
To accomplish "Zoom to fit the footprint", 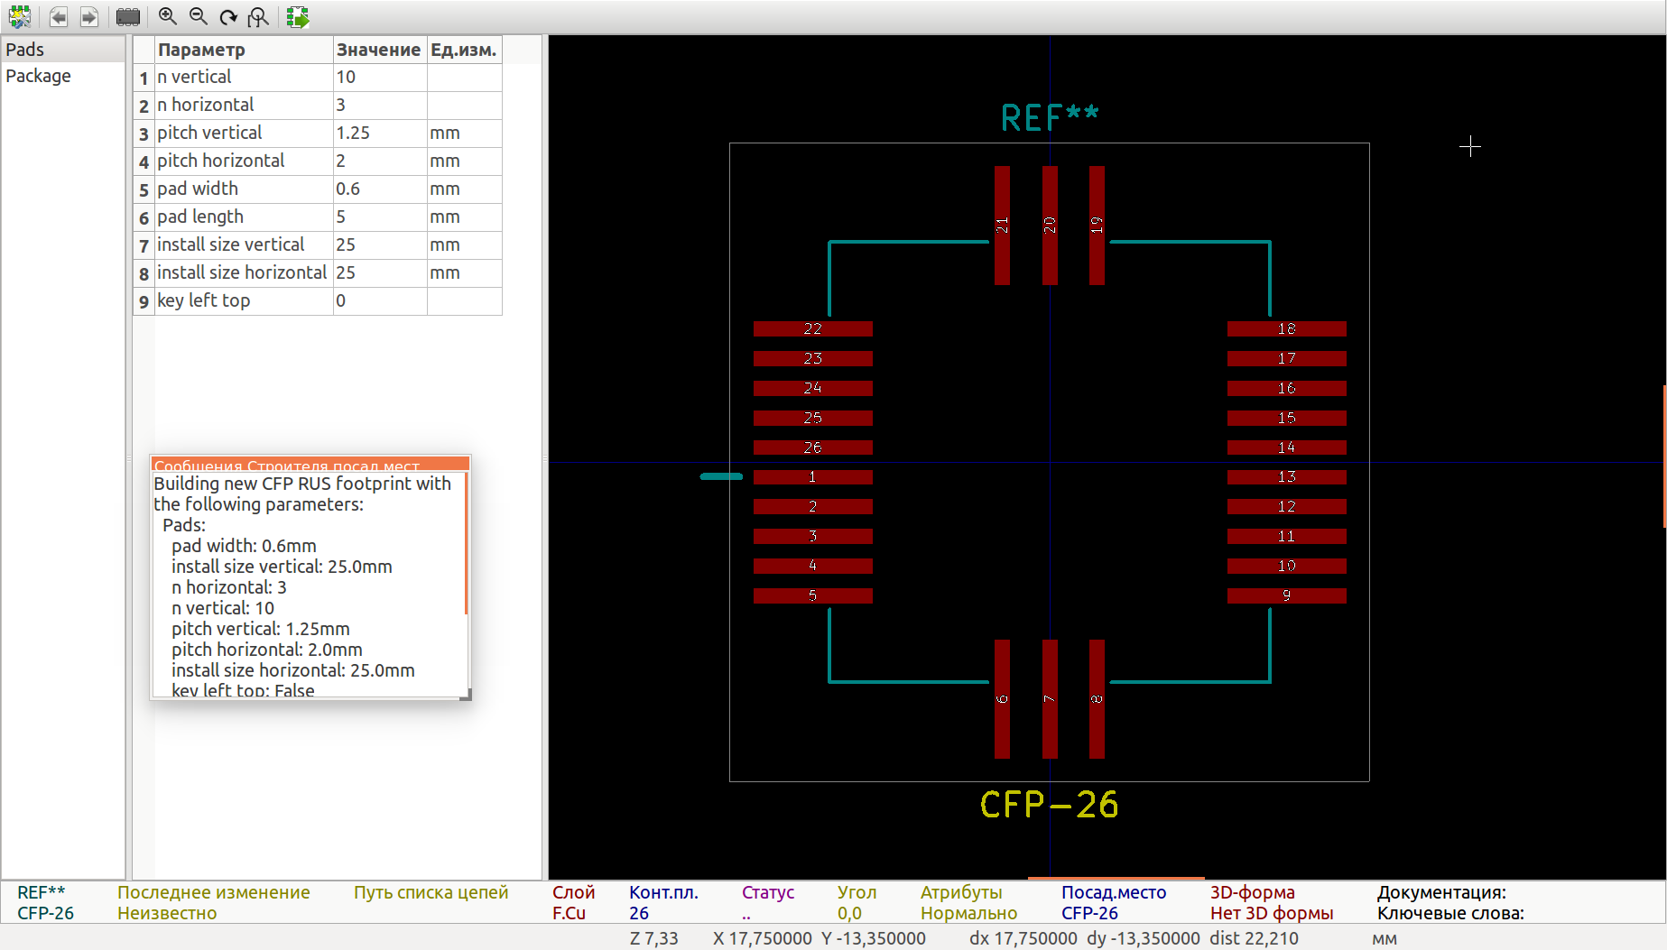I will [259, 16].
